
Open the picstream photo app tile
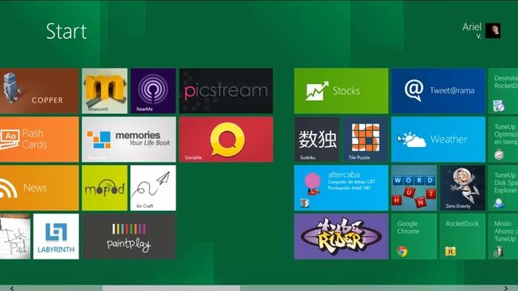click(x=226, y=91)
